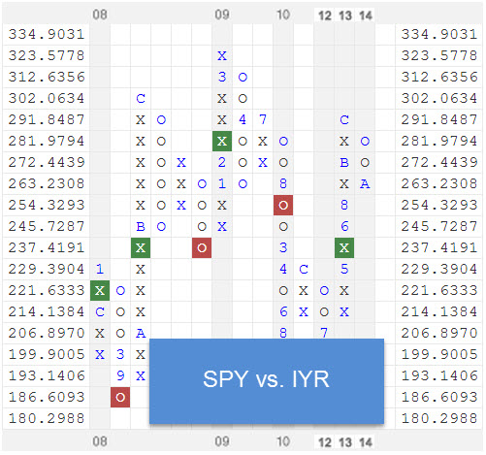This screenshot has height=455, width=486.
Task: Click the 5 in the 229.3904 row
Action: 344,269
